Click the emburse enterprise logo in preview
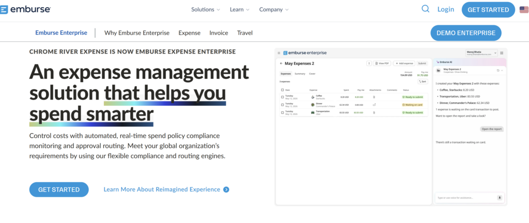The height and width of the screenshot is (223, 529). click(x=305, y=53)
